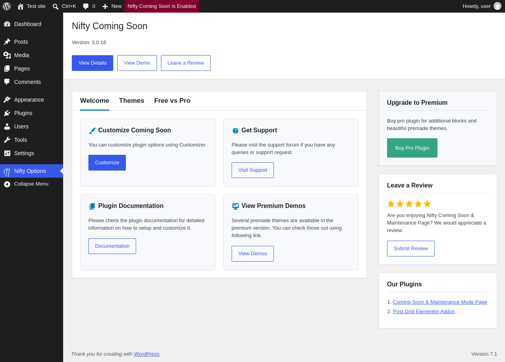Select Nifty Options in the sidebar
This screenshot has width=505, height=362.
(32, 171)
